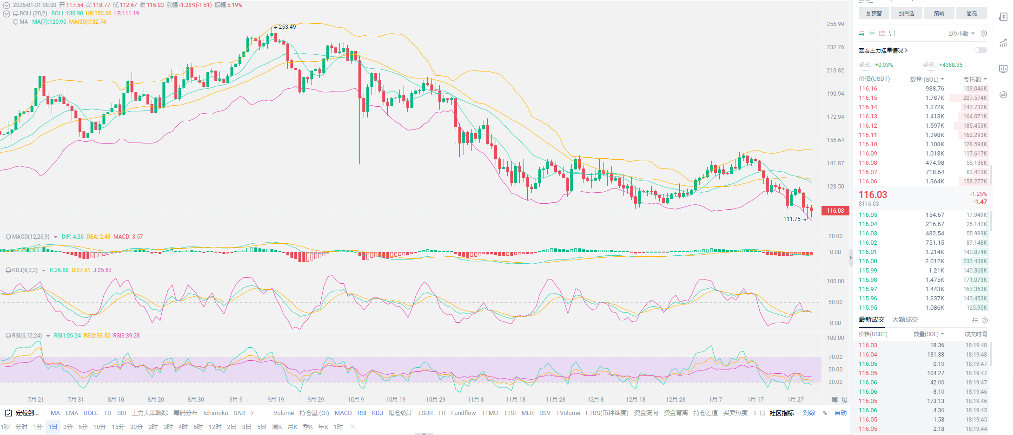Click the side panel collapse handle
The height and width of the screenshot is (435, 1014).
coord(851,257)
